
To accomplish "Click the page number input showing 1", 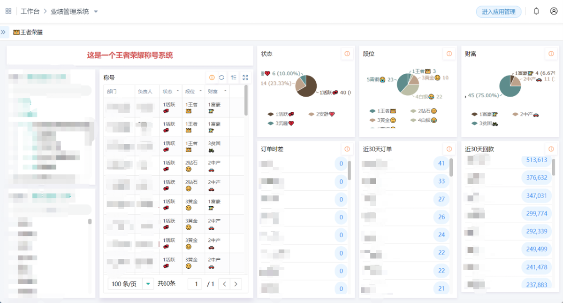I will (x=196, y=284).
